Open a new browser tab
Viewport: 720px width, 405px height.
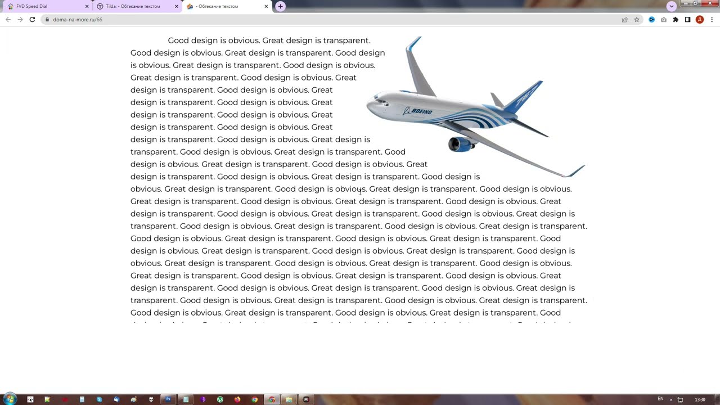tap(280, 6)
